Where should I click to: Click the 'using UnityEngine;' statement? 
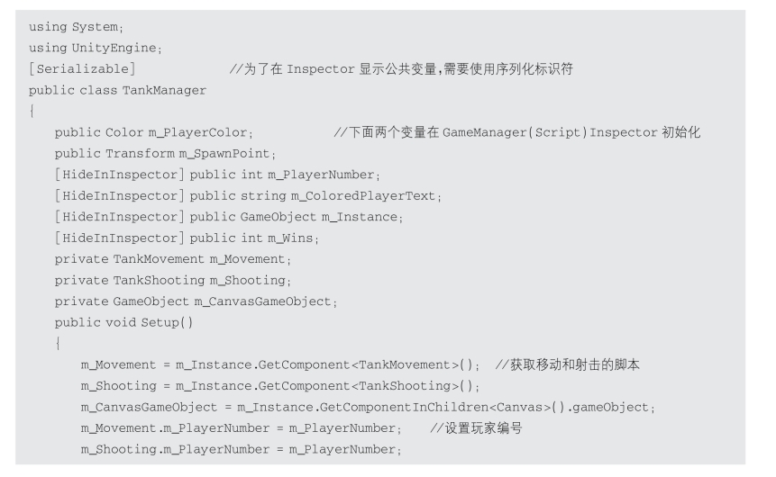(x=95, y=48)
